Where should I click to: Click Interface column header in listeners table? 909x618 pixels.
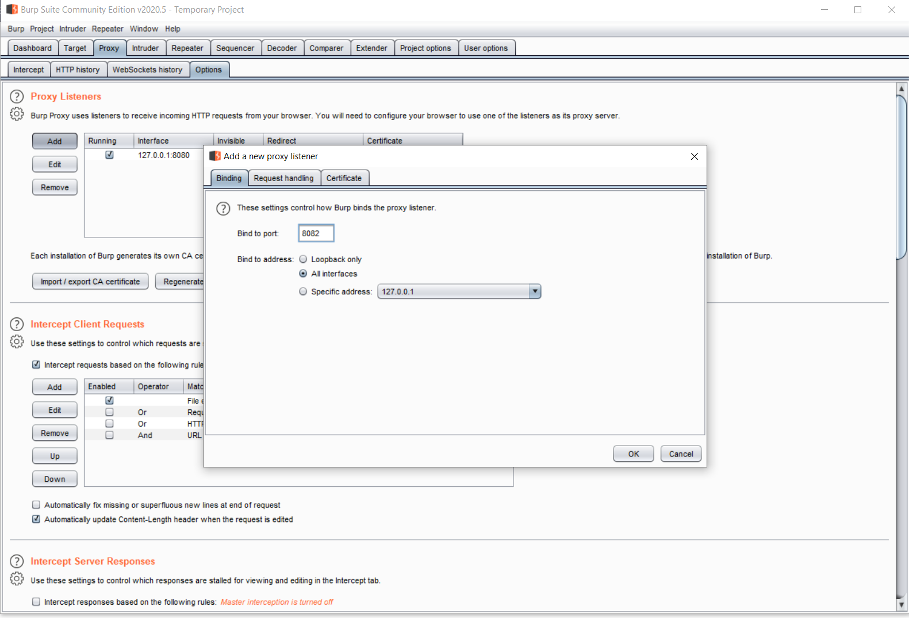(x=174, y=141)
